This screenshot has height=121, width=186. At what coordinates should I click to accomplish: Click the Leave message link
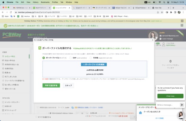pyautogui.click(x=167, y=39)
